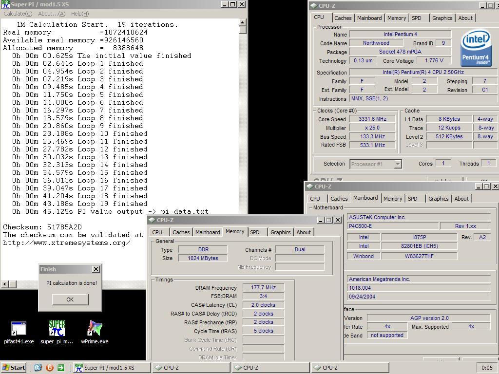Select Graphics tab in Memory CPU-Z window

tap(280, 232)
